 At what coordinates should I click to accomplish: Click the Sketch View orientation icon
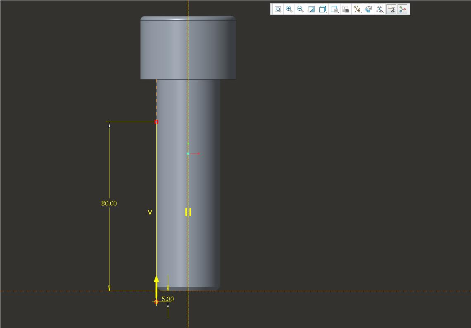pos(369,9)
